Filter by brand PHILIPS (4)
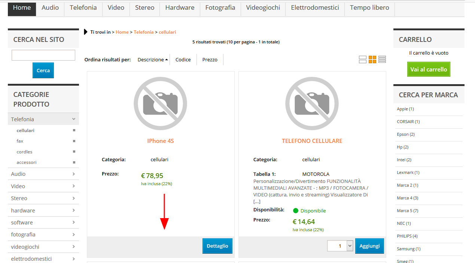 (x=407, y=236)
